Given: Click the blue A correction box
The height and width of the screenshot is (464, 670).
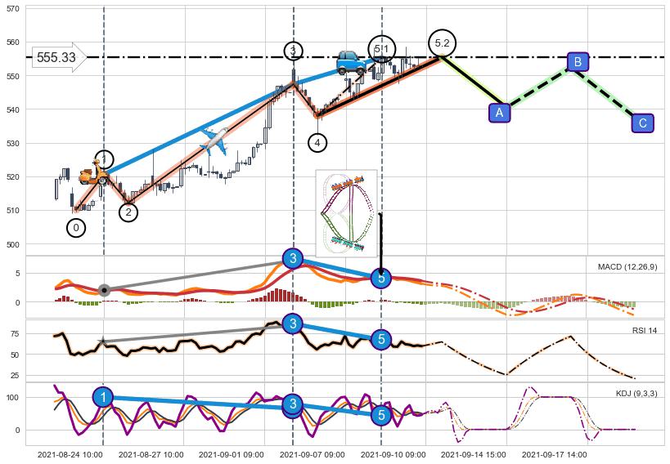Looking at the screenshot, I should point(499,113).
